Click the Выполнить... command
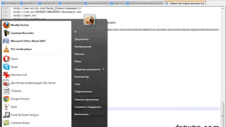226x127 pixels. (82, 114)
